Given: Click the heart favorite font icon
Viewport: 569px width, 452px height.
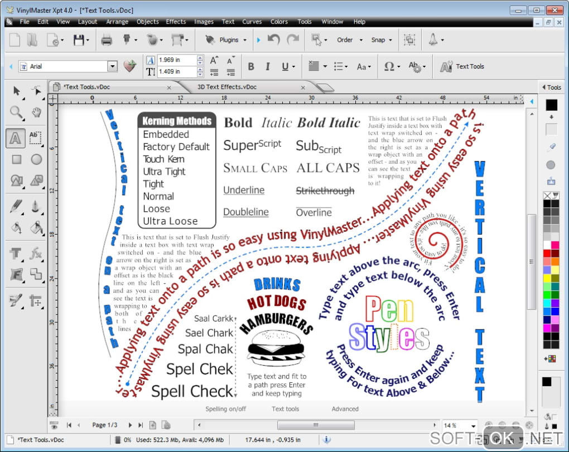Looking at the screenshot, I should (129, 66).
